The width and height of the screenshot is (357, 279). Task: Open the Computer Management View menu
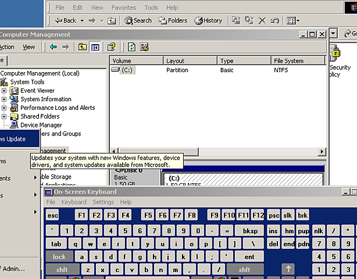[x=28, y=47]
